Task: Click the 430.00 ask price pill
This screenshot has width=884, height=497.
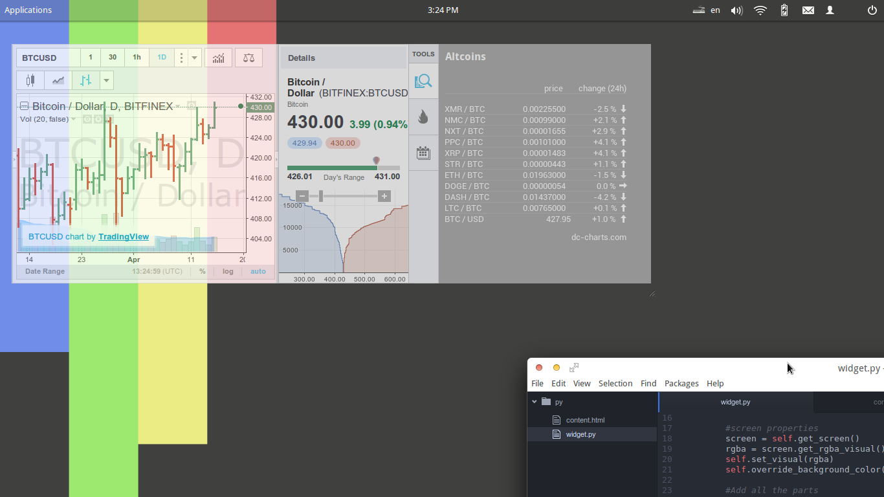Action: pos(342,143)
